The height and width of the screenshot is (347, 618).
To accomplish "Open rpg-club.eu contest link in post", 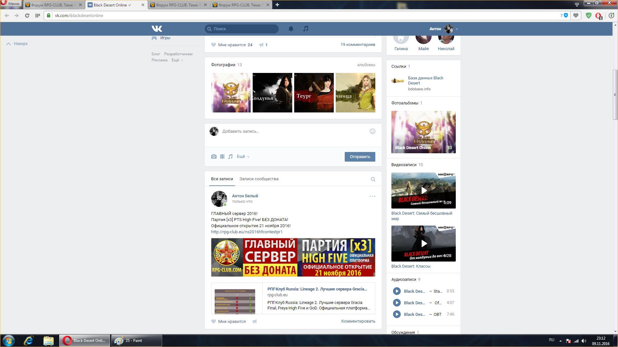I will [x=247, y=232].
